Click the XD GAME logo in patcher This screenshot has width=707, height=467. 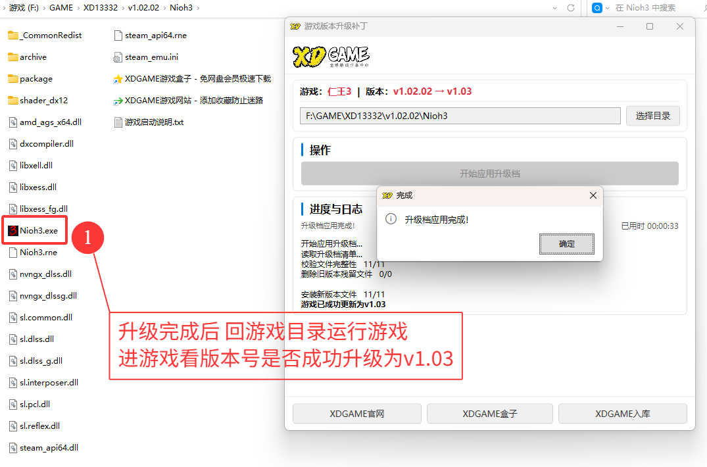pyautogui.click(x=331, y=57)
